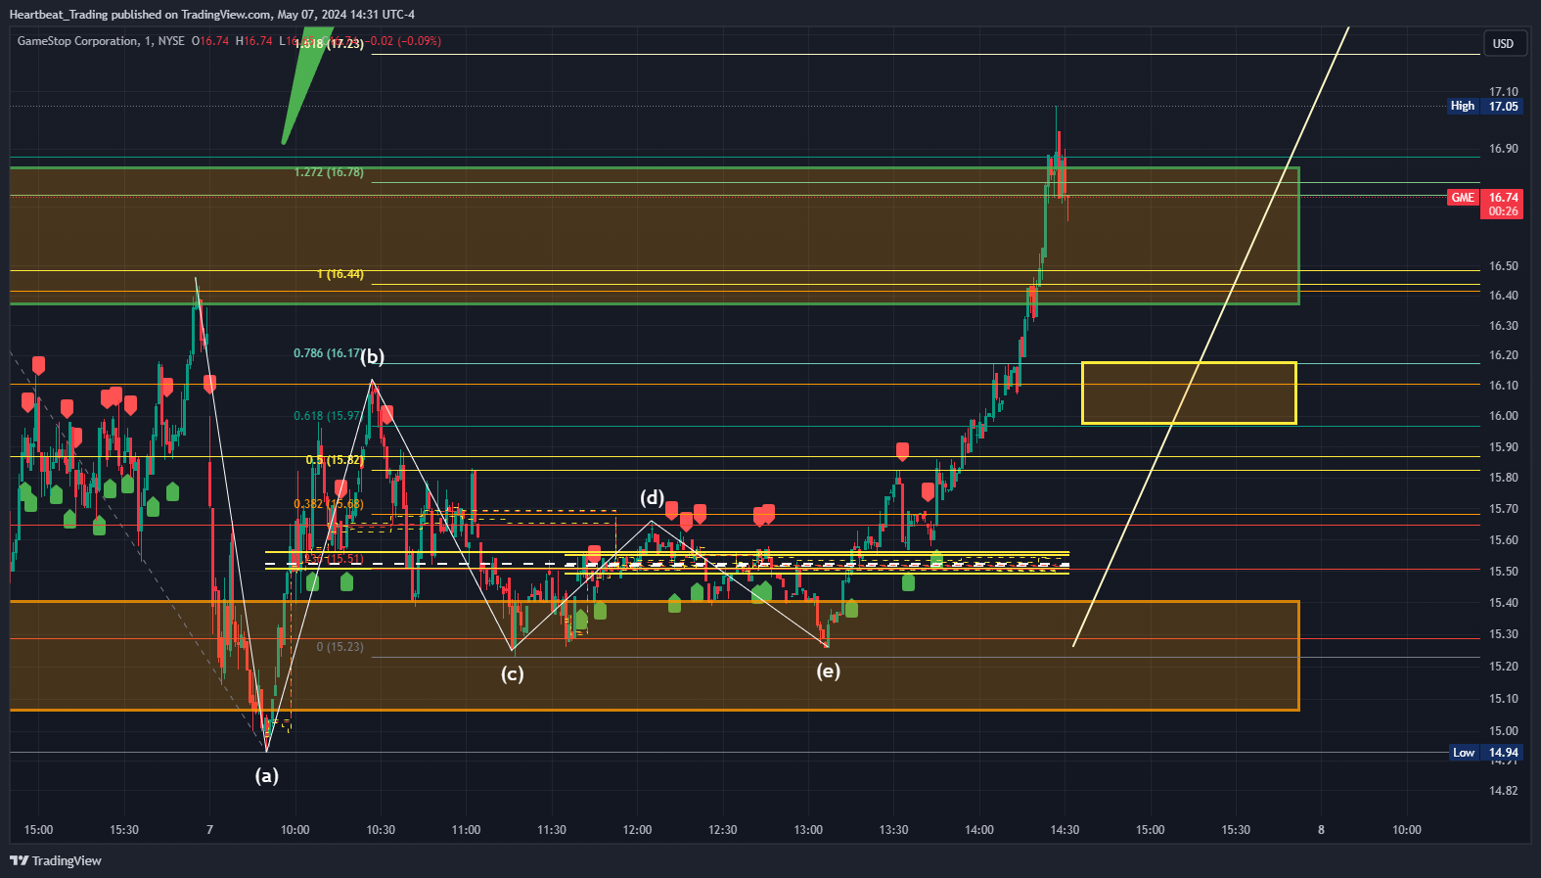The image size is (1541, 878).
Task: Open the USD currency selector
Action: click(x=1503, y=43)
